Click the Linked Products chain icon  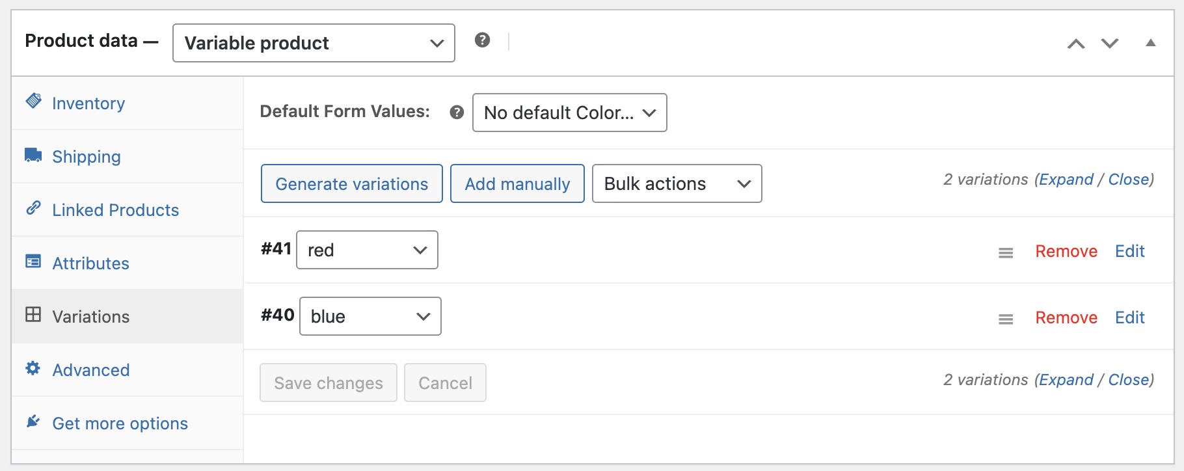pos(33,208)
